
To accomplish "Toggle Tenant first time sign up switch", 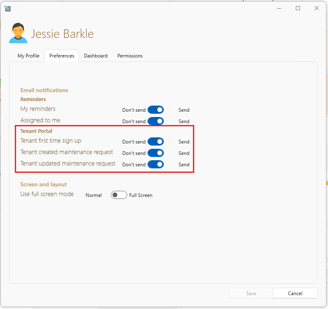I will pyautogui.click(x=156, y=142).
